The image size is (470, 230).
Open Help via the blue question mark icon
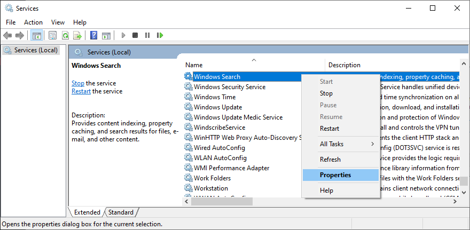(93, 35)
